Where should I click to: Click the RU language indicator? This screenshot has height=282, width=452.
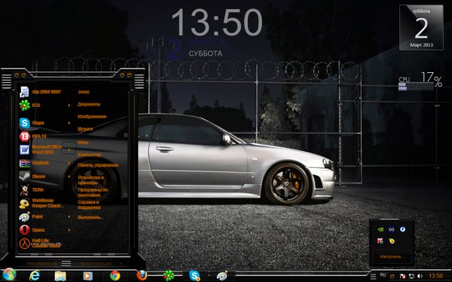[383, 275]
